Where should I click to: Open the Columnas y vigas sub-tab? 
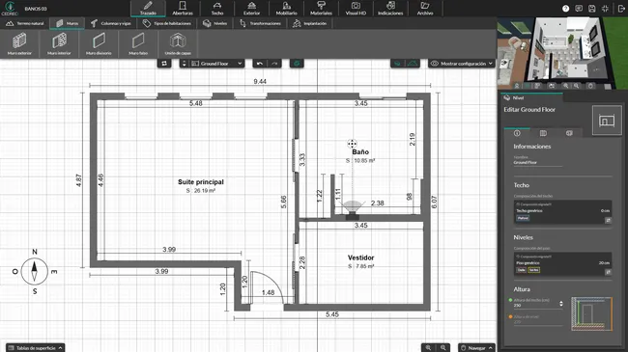pyautogui.click(x=111, y=23)
